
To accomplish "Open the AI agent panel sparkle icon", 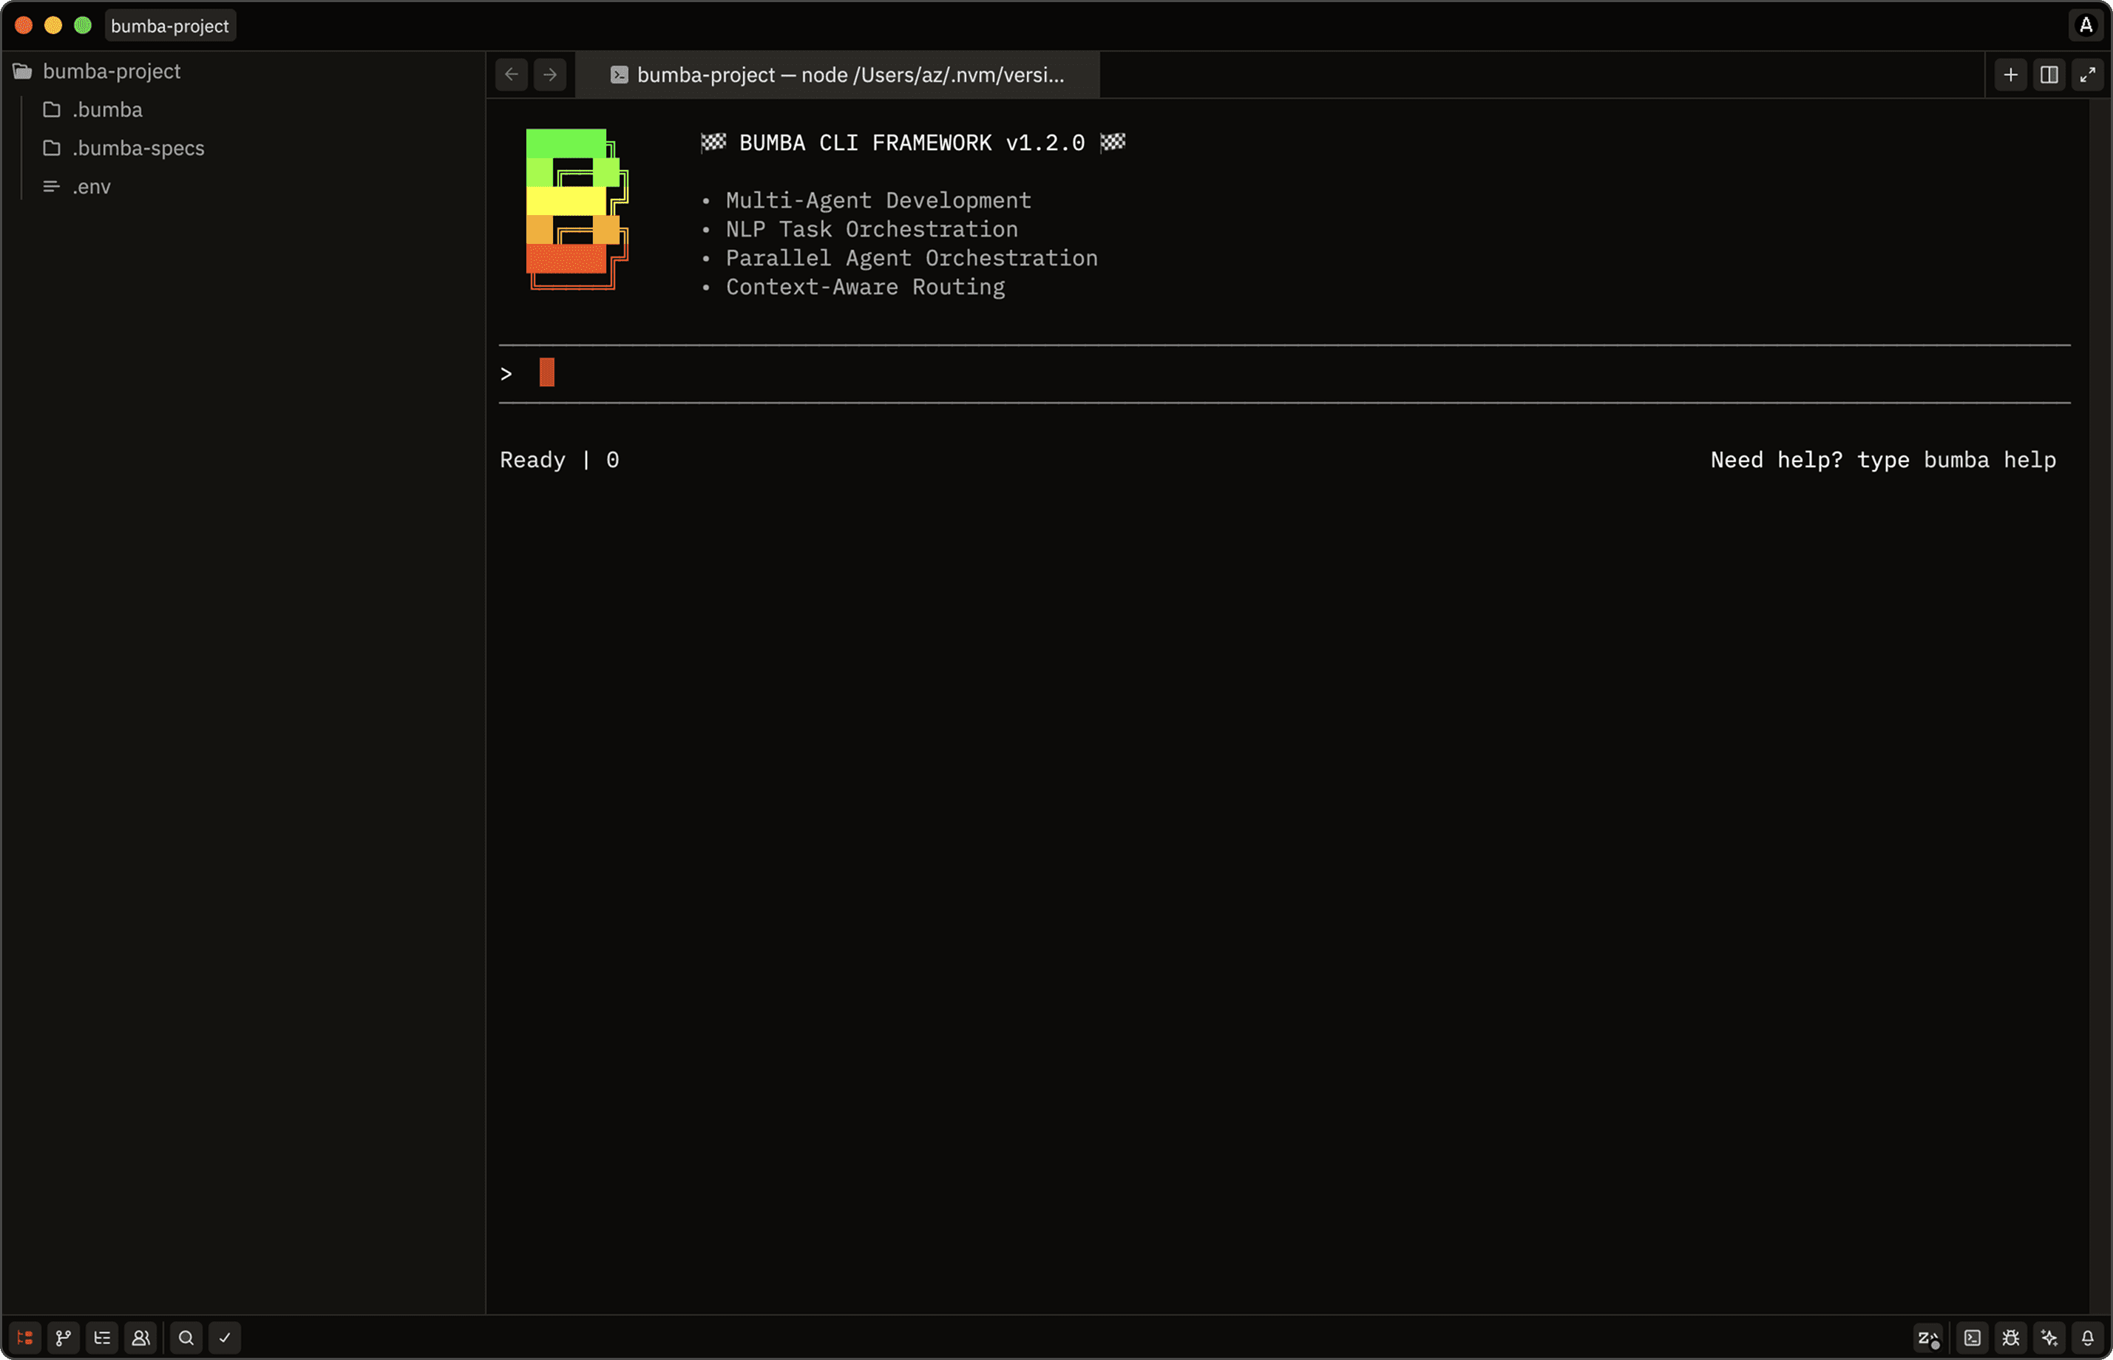I will pyautogui.click(x=2049, y=1337).
